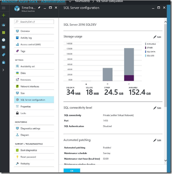Open breadcrumb dropdown next to portal title

pyautogui.click(x=70, y=2)
